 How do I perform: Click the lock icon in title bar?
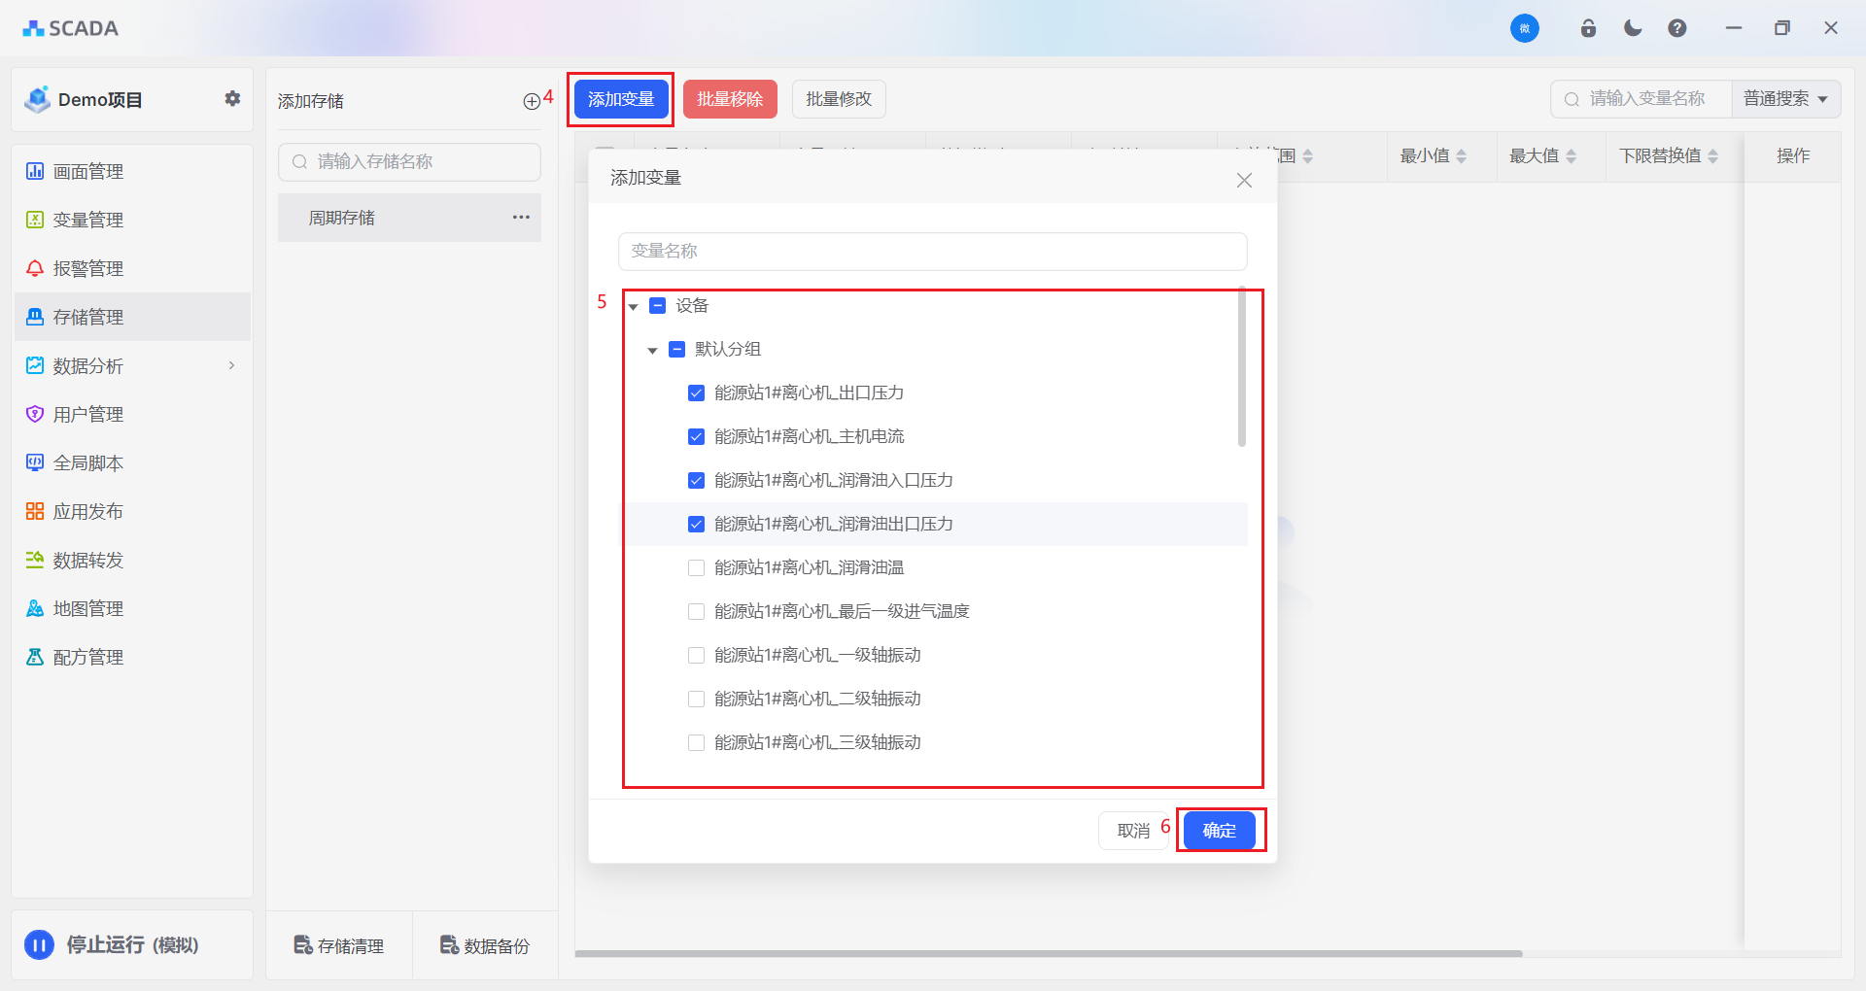click(1588, 28)
